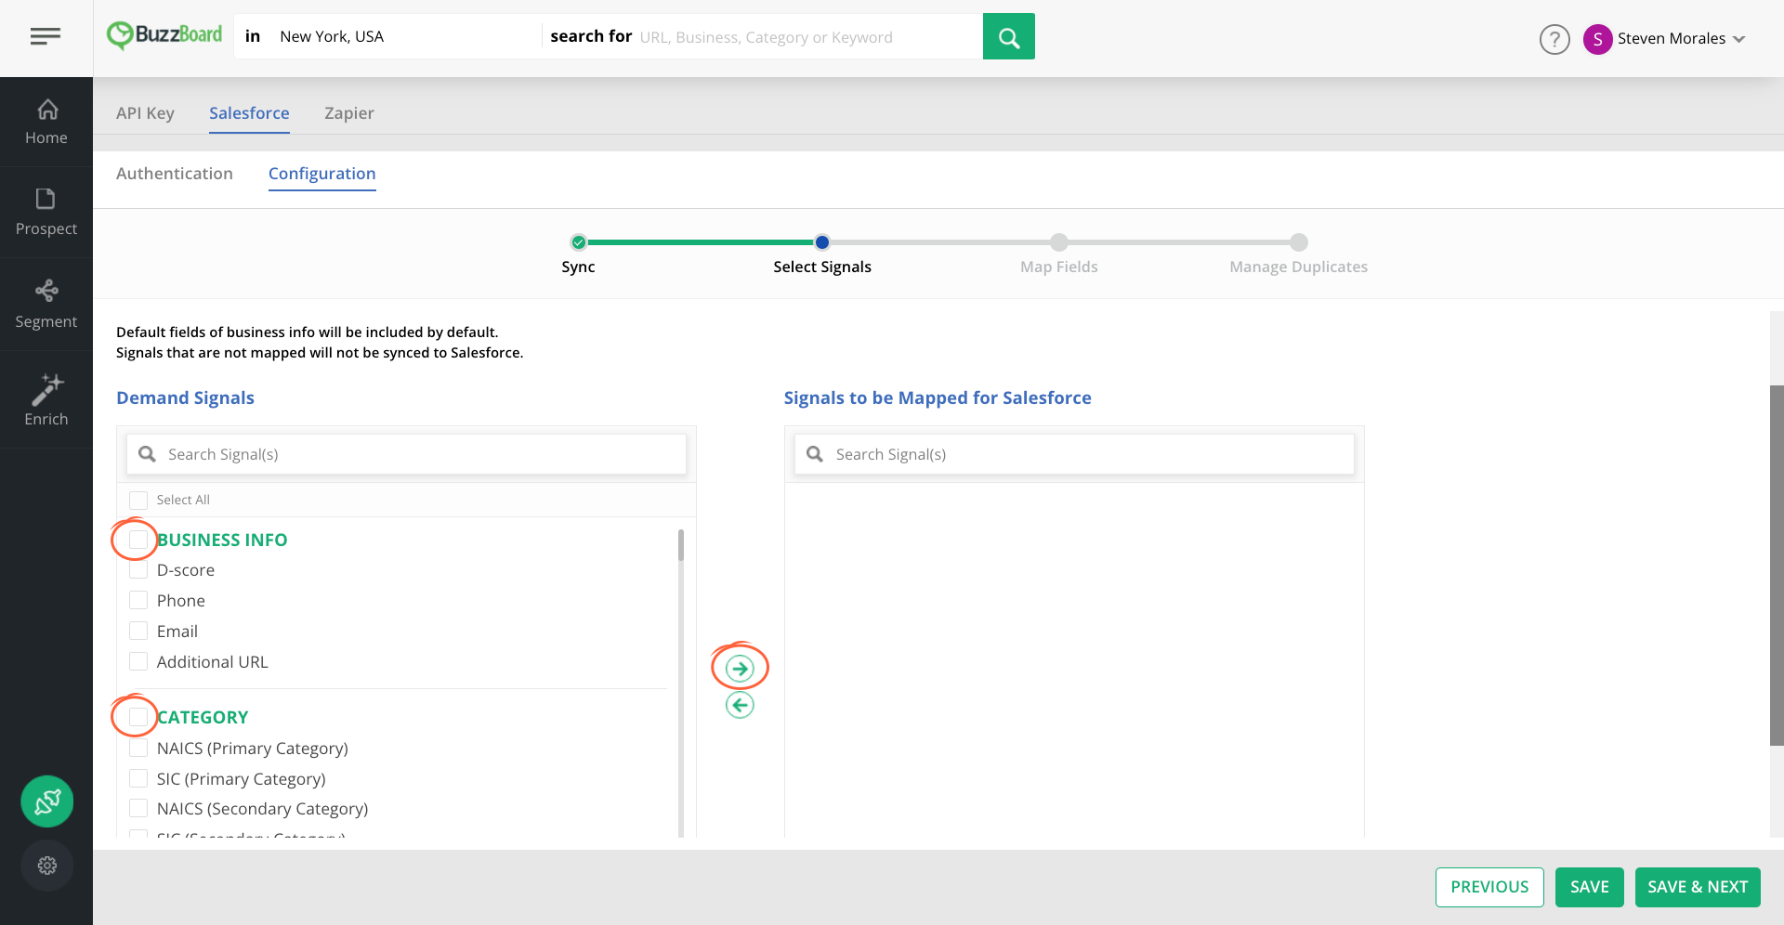Click the page vertical scrollbar
This screenshot has height=925, width=1784.
(x=1777, y=565)
